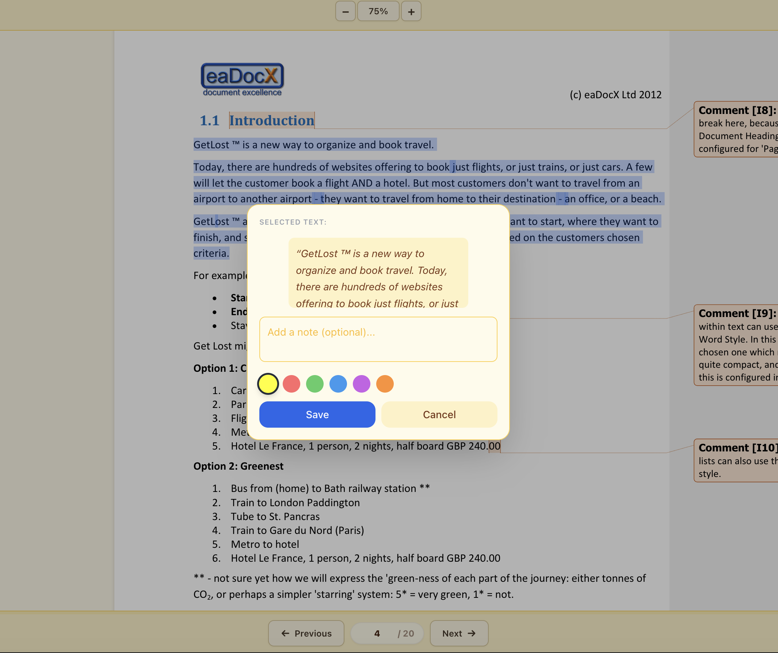
Task: Click 'Bus from (home) to Bath railway station' item
Action: coord(331,489)
